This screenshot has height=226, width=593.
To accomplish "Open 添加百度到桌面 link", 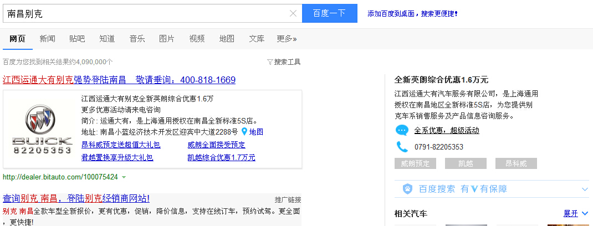I will pos(412,14).
